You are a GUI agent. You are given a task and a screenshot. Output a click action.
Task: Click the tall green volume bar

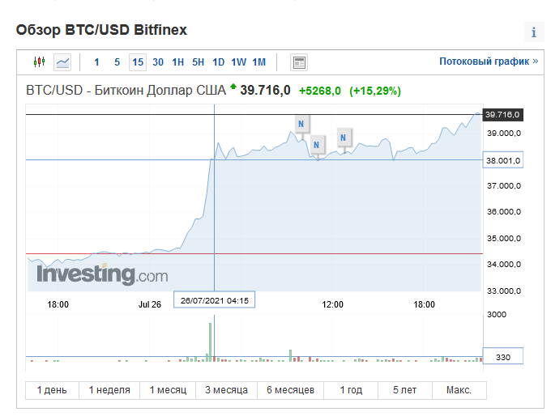tap(210, 342)
